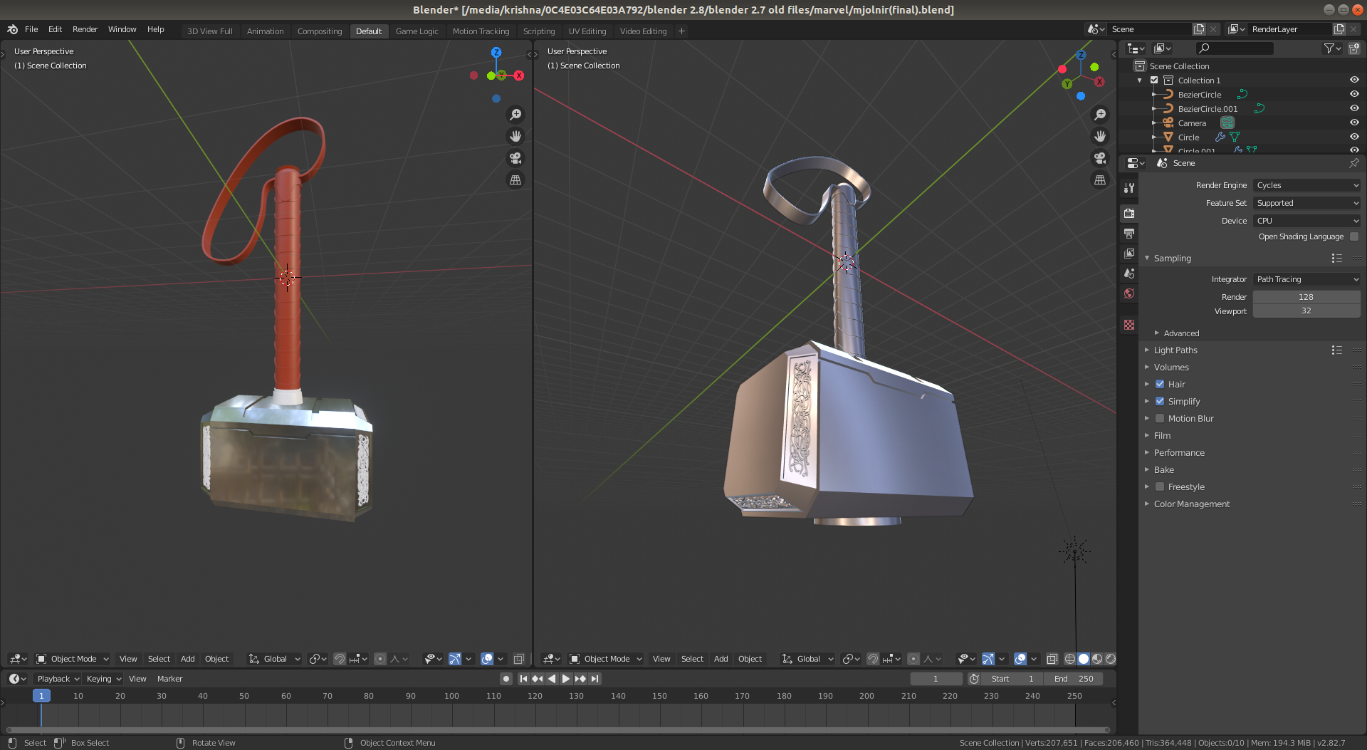1367x750 pixels.
Task: Toggle camera view in right viewport
Action: [1100, 158]
